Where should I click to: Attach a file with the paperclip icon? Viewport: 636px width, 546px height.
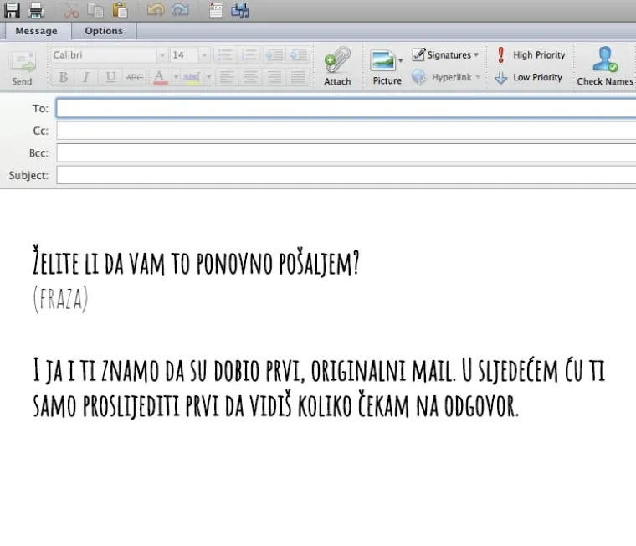337,65
